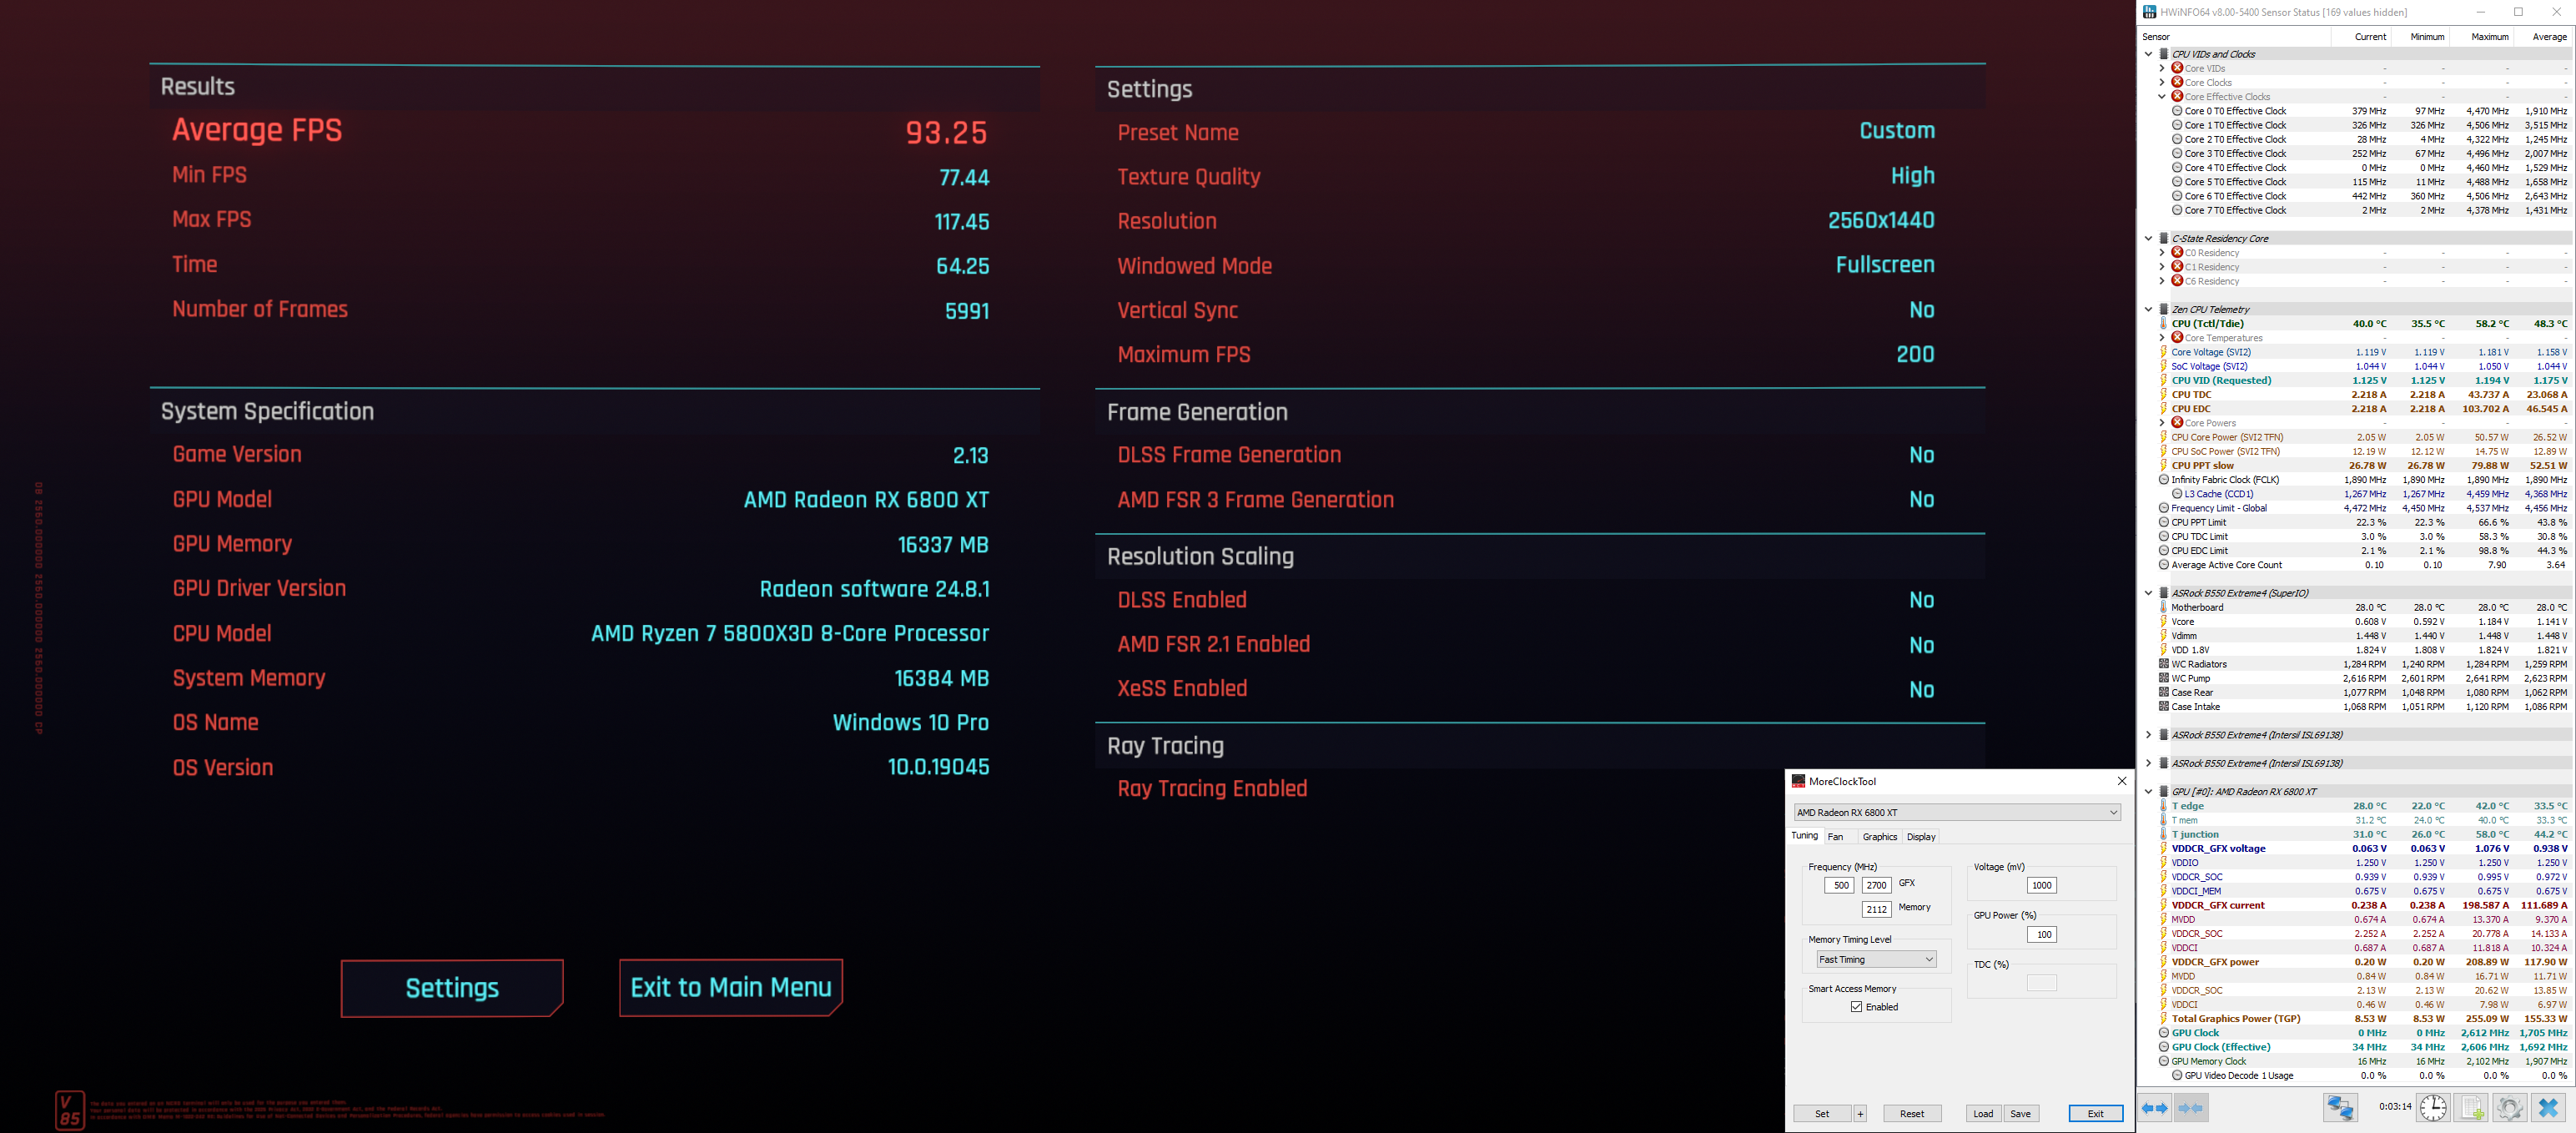The image size is (2576, 1133).
Task: Click the red X on Core VIDs
Action: click(2177, 68)
